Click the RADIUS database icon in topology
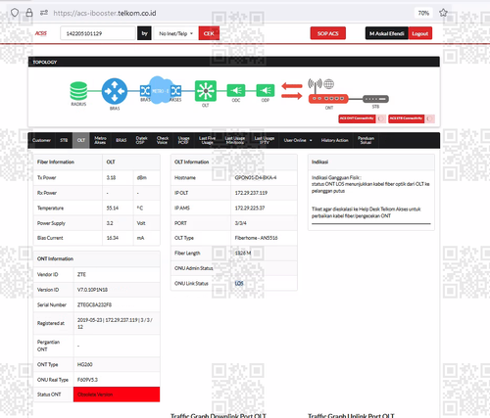This screenshot has height=418, width=490. tap(78, 91)
